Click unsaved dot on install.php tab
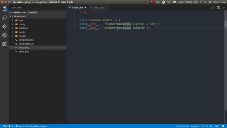Screen dimensions: 227x128 click(x=85, y=7)
